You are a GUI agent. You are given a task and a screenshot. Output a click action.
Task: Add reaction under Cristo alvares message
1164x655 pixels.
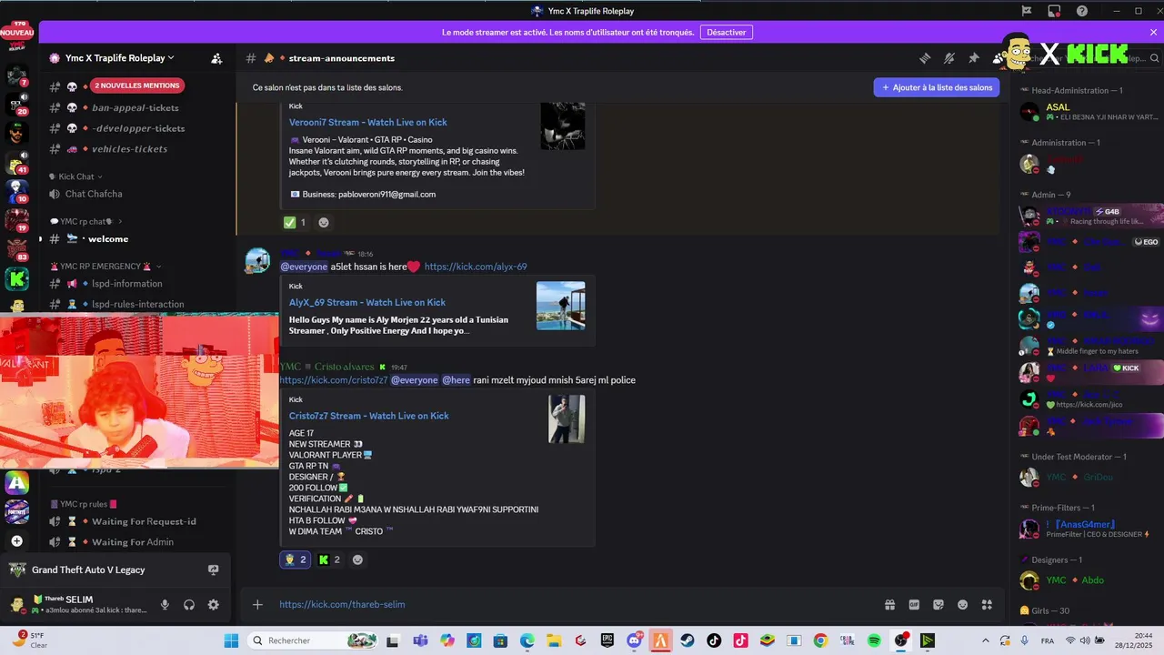[357, 559]
